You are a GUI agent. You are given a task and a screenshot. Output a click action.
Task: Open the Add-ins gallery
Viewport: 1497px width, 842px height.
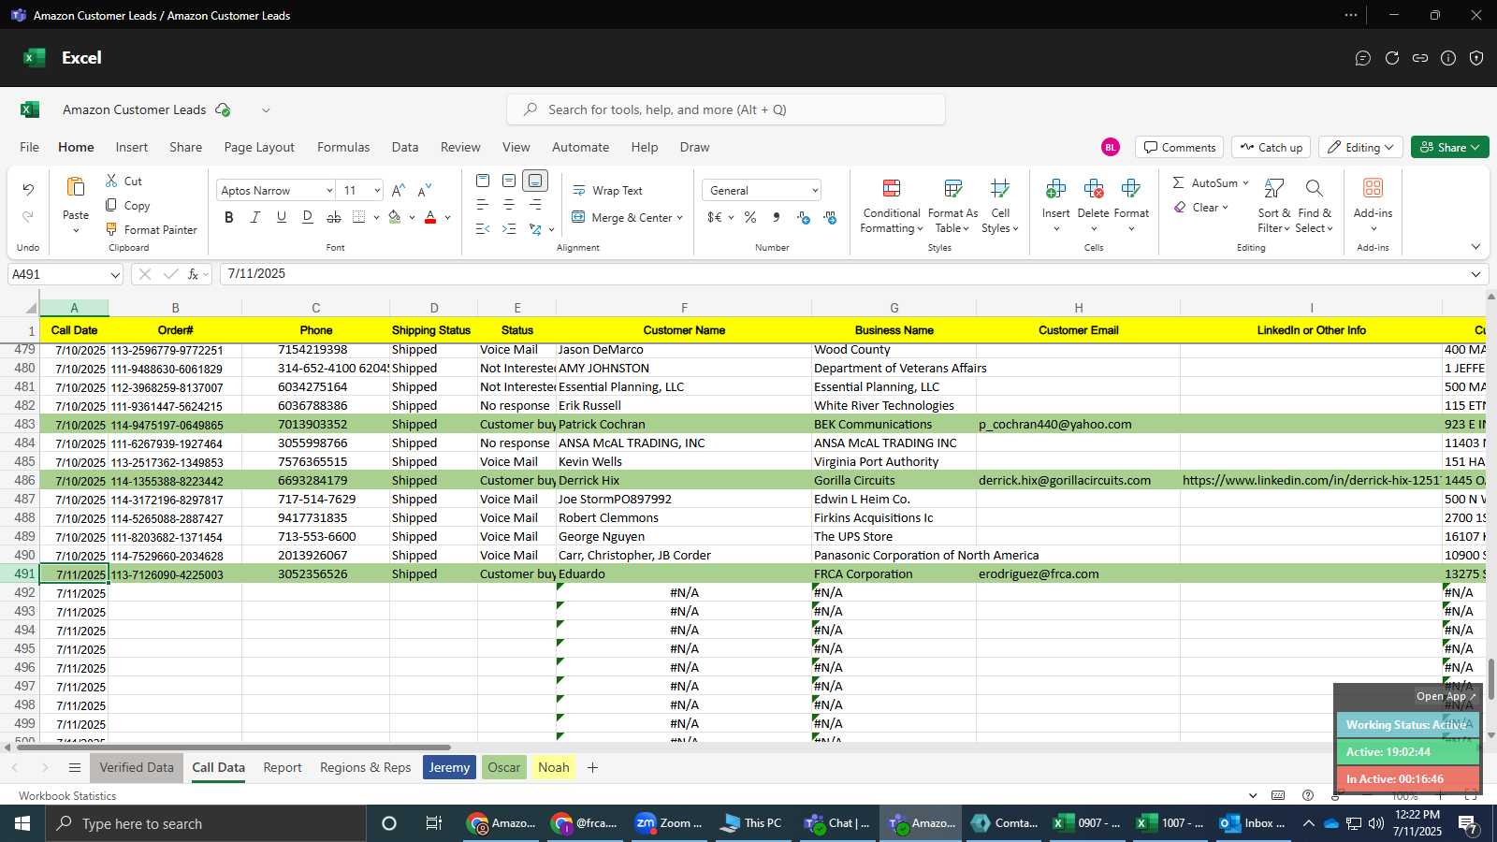1373,204
